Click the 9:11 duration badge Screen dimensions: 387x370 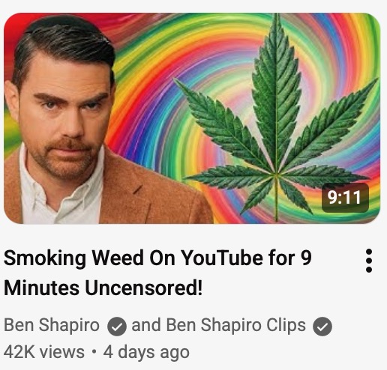[345, 198]
